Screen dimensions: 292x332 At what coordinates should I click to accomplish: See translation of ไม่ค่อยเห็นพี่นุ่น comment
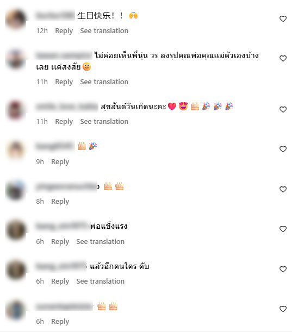pos(104,82)
